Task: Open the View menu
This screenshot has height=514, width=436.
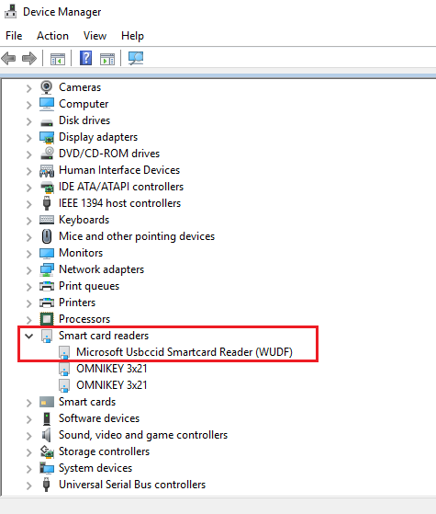Action: coord(95,36)
